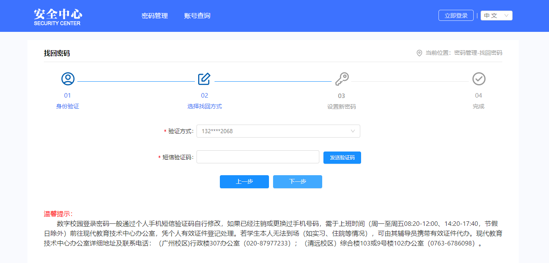Viewport: 549px width, 263px height.
Task: Go back with the 上一步 button
Action: 244,182
